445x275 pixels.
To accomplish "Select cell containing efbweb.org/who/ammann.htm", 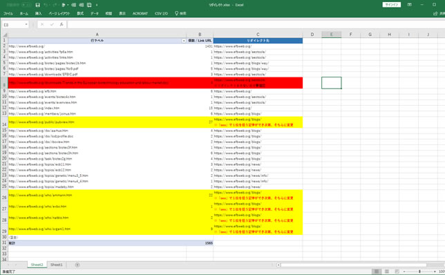I will (97, 196).
